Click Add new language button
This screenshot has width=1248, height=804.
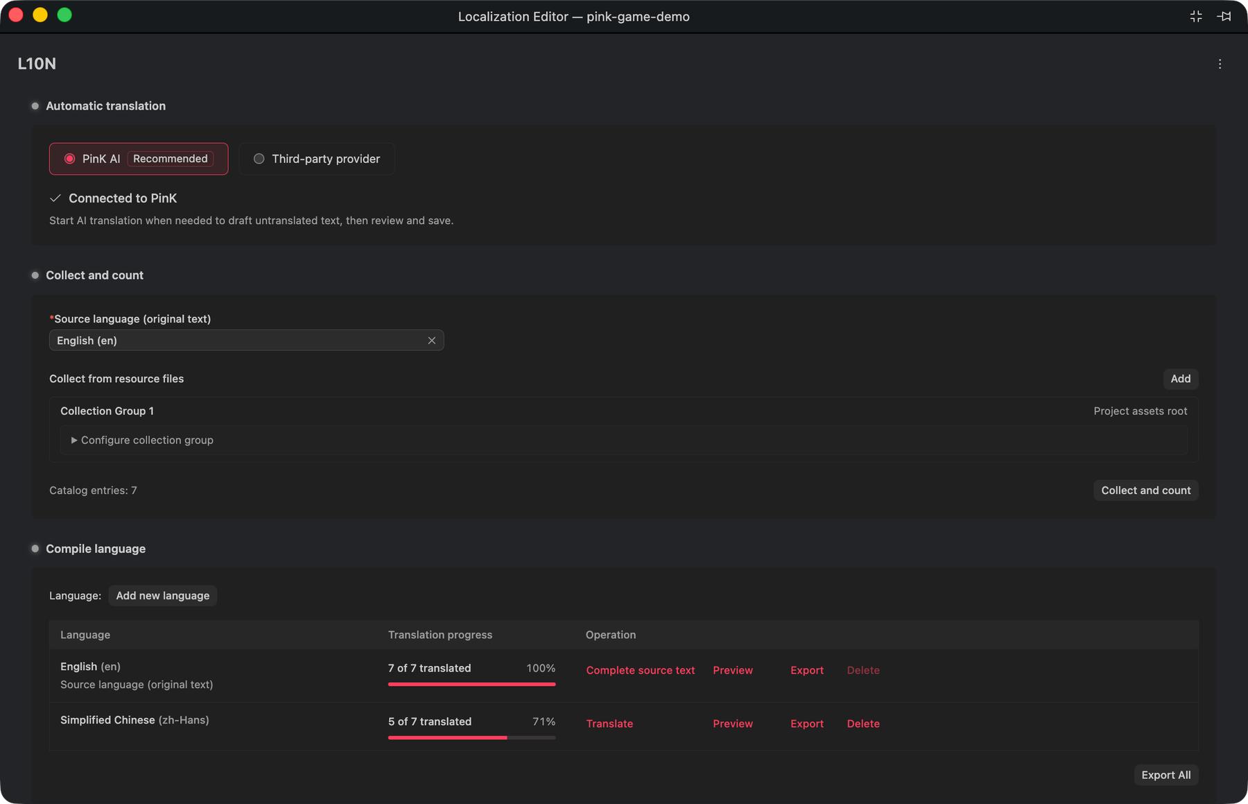pyautogui.click(x=162, y=596)
